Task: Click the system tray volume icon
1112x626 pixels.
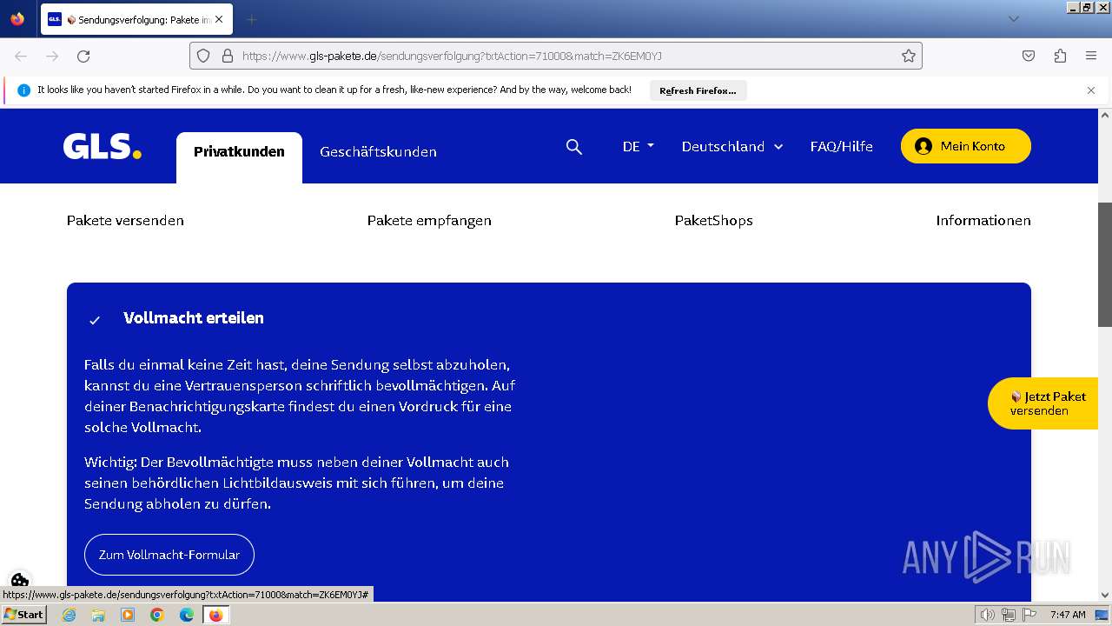Action: (x=988, y=615)
